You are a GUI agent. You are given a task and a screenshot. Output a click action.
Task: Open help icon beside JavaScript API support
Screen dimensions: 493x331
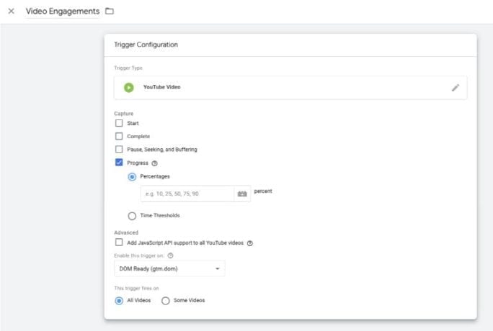coord(249,243)
